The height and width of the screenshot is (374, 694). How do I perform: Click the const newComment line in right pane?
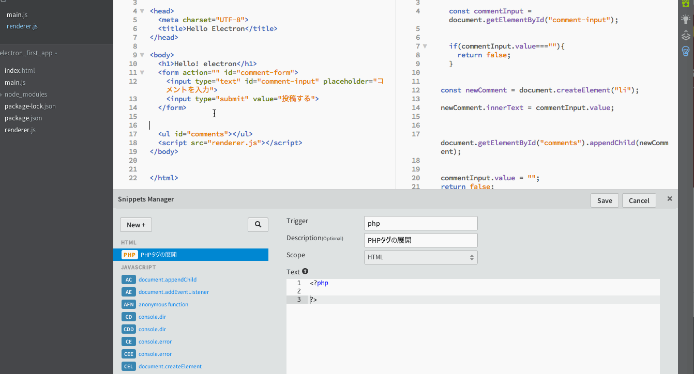click(540, 90)
